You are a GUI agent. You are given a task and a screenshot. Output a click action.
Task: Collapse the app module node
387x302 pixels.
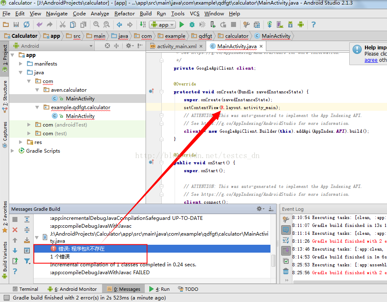[12, 55]
